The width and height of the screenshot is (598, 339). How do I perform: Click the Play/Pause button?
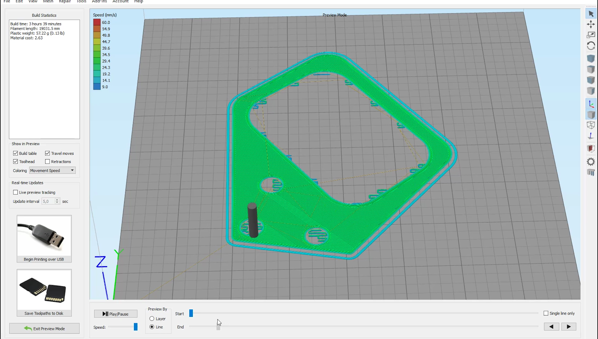click(116, 314)
